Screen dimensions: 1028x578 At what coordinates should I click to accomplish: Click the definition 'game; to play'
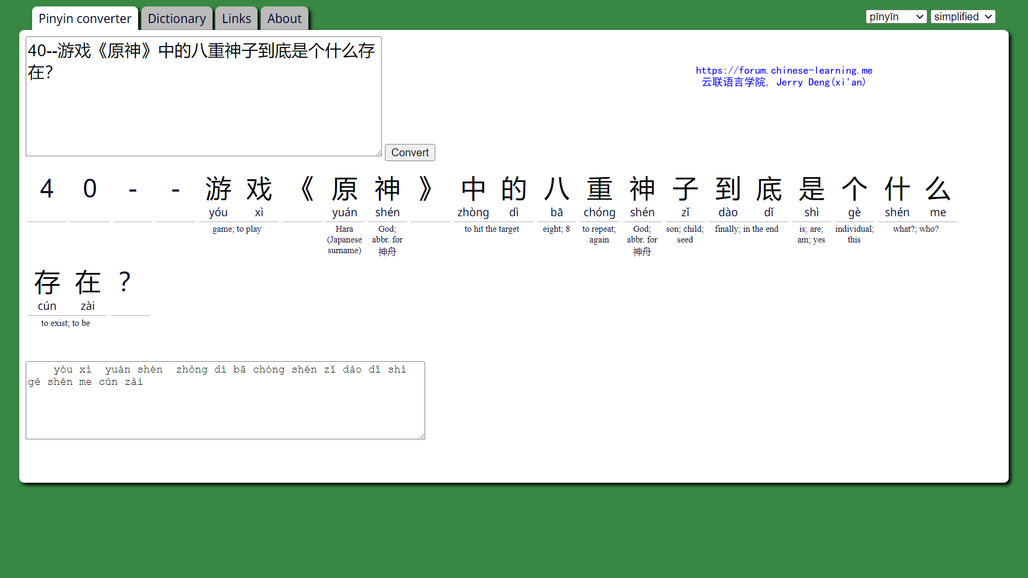(237, 229)
